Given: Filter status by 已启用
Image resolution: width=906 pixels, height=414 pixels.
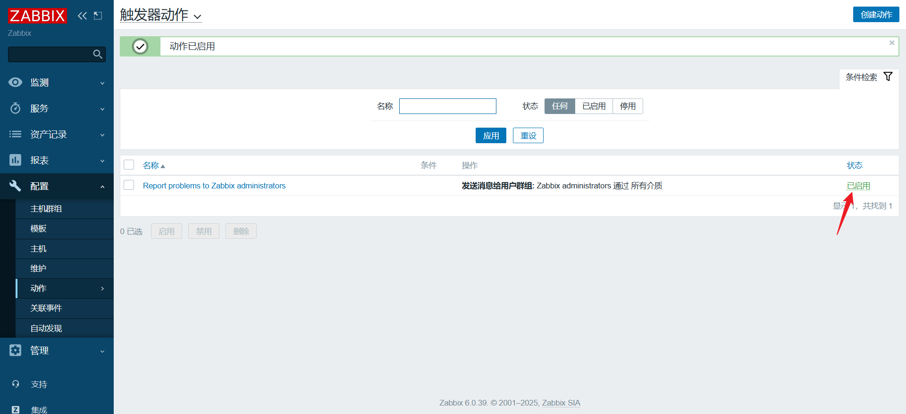Looking at the screenshot, I should tap(593, 106).
